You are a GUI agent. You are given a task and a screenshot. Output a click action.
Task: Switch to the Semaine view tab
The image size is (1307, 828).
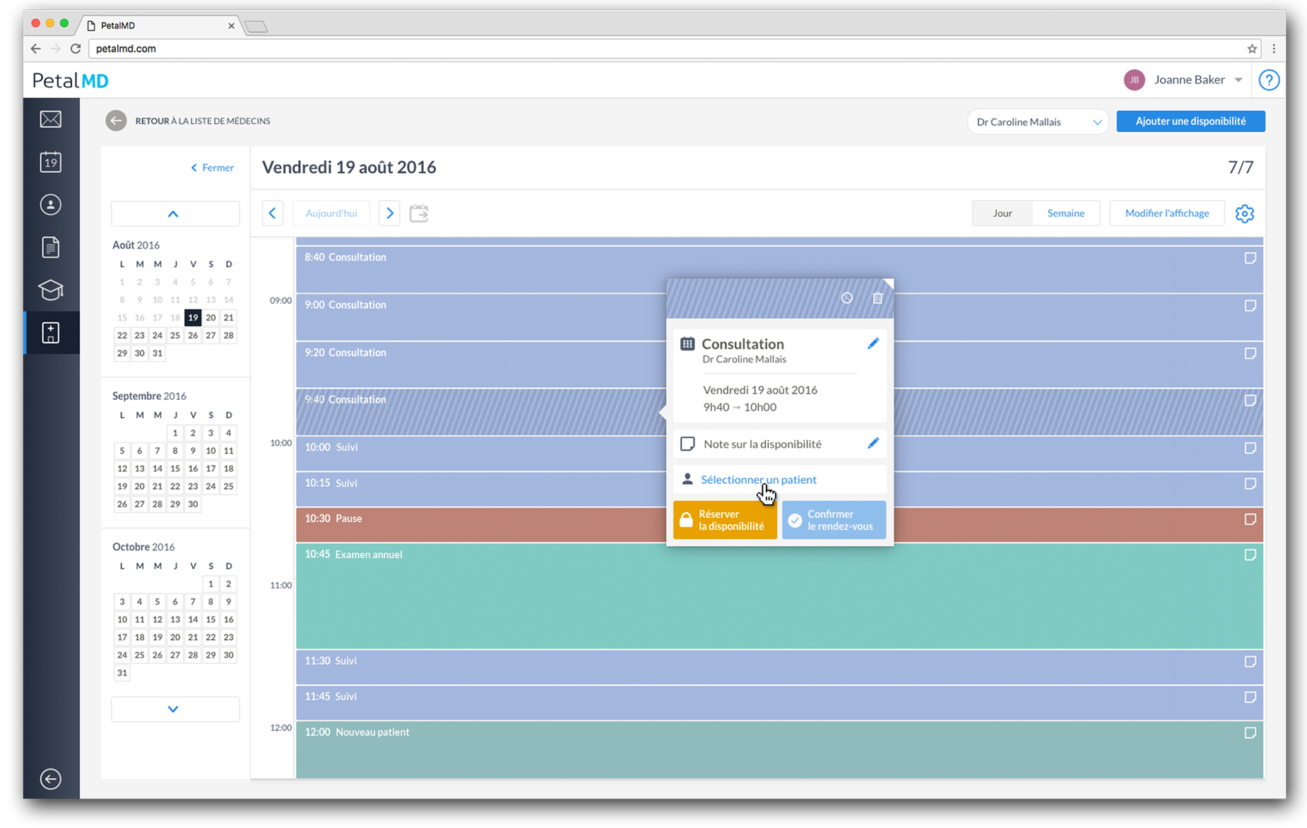(x=1065, y=213)
